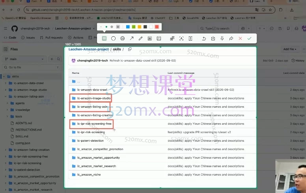306x193 pixels.
Task: Open chenqinglin2019-tech author link in commit bar
Action: (x=92, y=60)
